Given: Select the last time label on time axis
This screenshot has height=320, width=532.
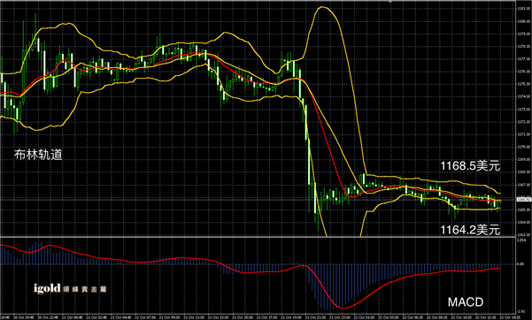Looking at the screenshot, I should pos(511,317).
